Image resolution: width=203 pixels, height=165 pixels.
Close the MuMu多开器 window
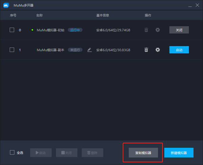197,5
